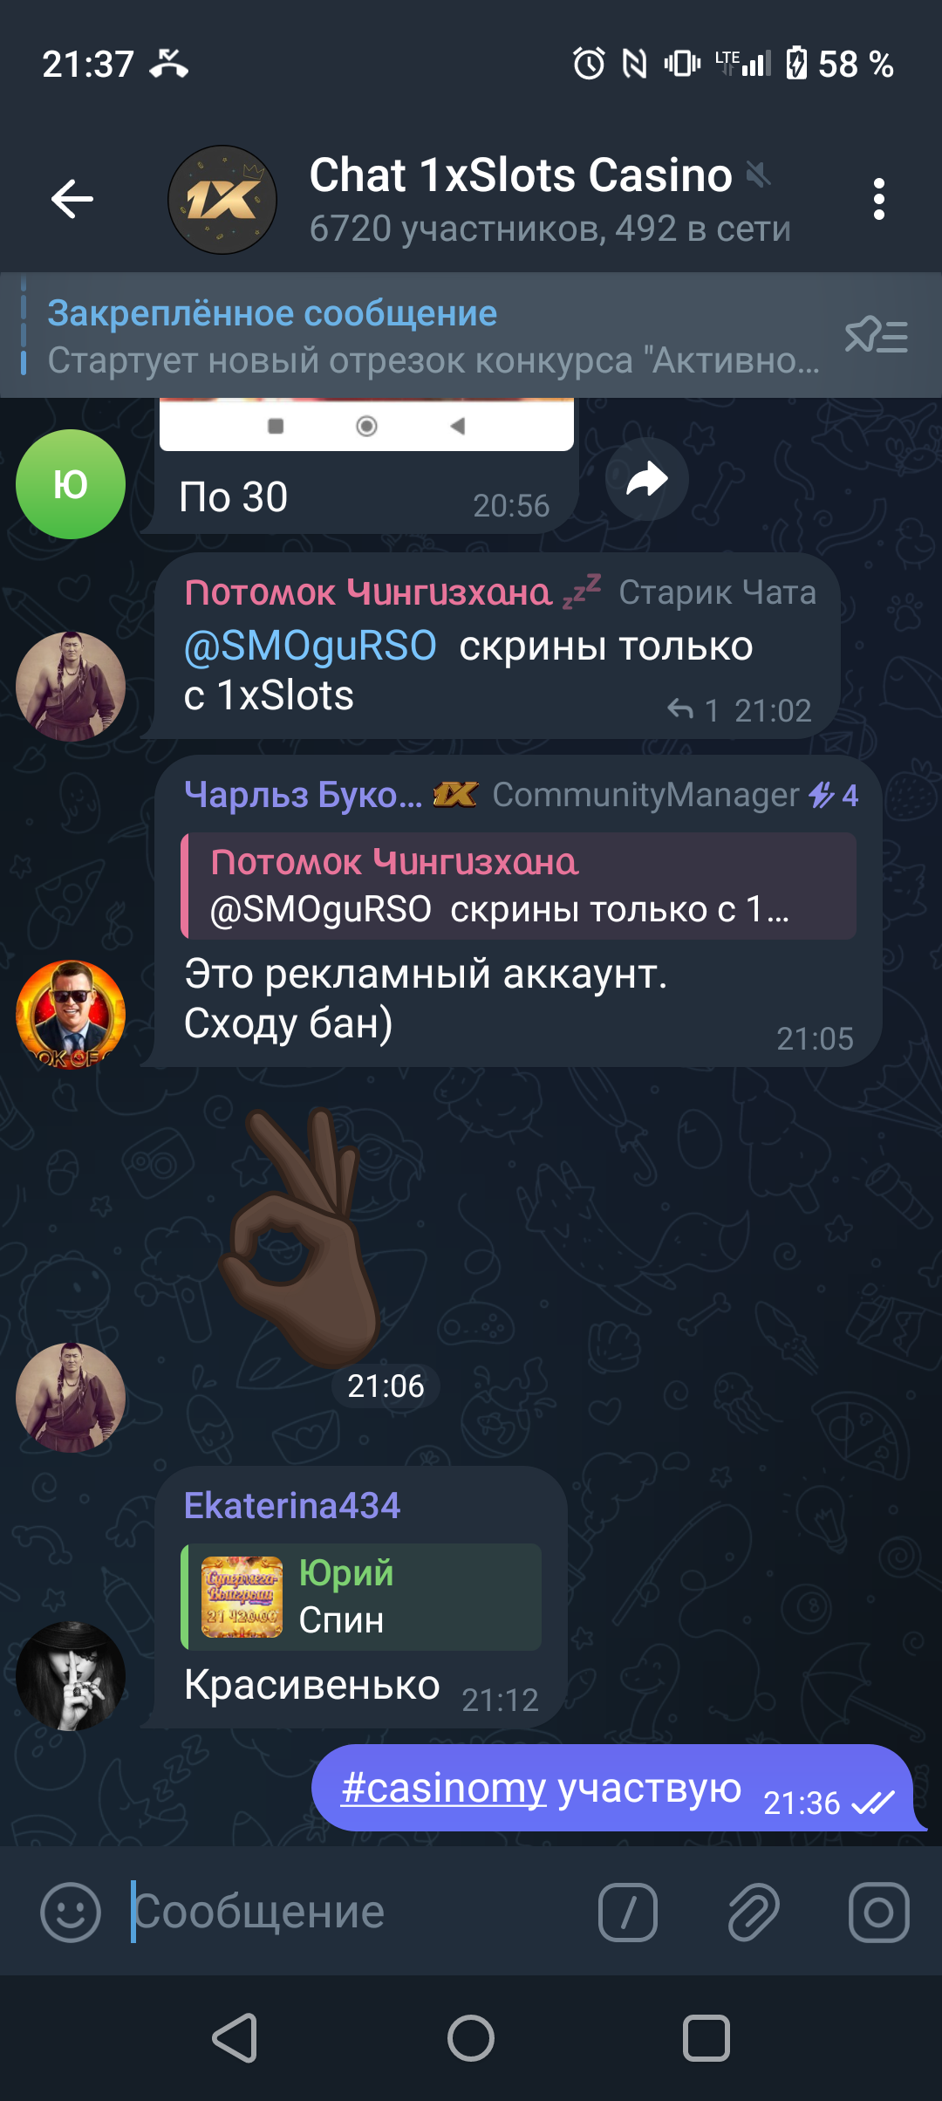
Task: Tap the 1xSlots chat avatar logo
Action: 222,200
